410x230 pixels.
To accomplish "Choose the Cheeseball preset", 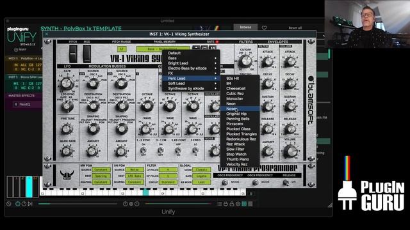I will coord(240,88).
